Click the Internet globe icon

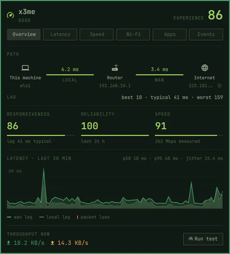tap(205, 68)
